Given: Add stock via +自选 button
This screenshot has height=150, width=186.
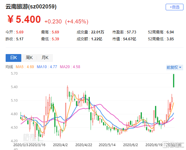Looking at the screenshot, I should point(174,7).
